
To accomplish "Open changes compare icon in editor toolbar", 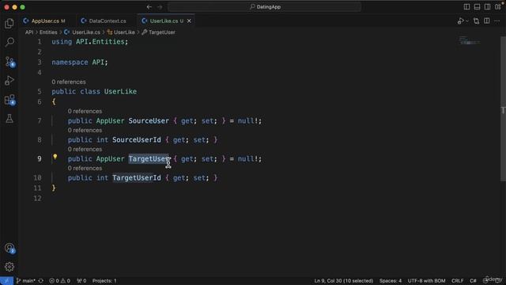I will click(x=476, y=21).
